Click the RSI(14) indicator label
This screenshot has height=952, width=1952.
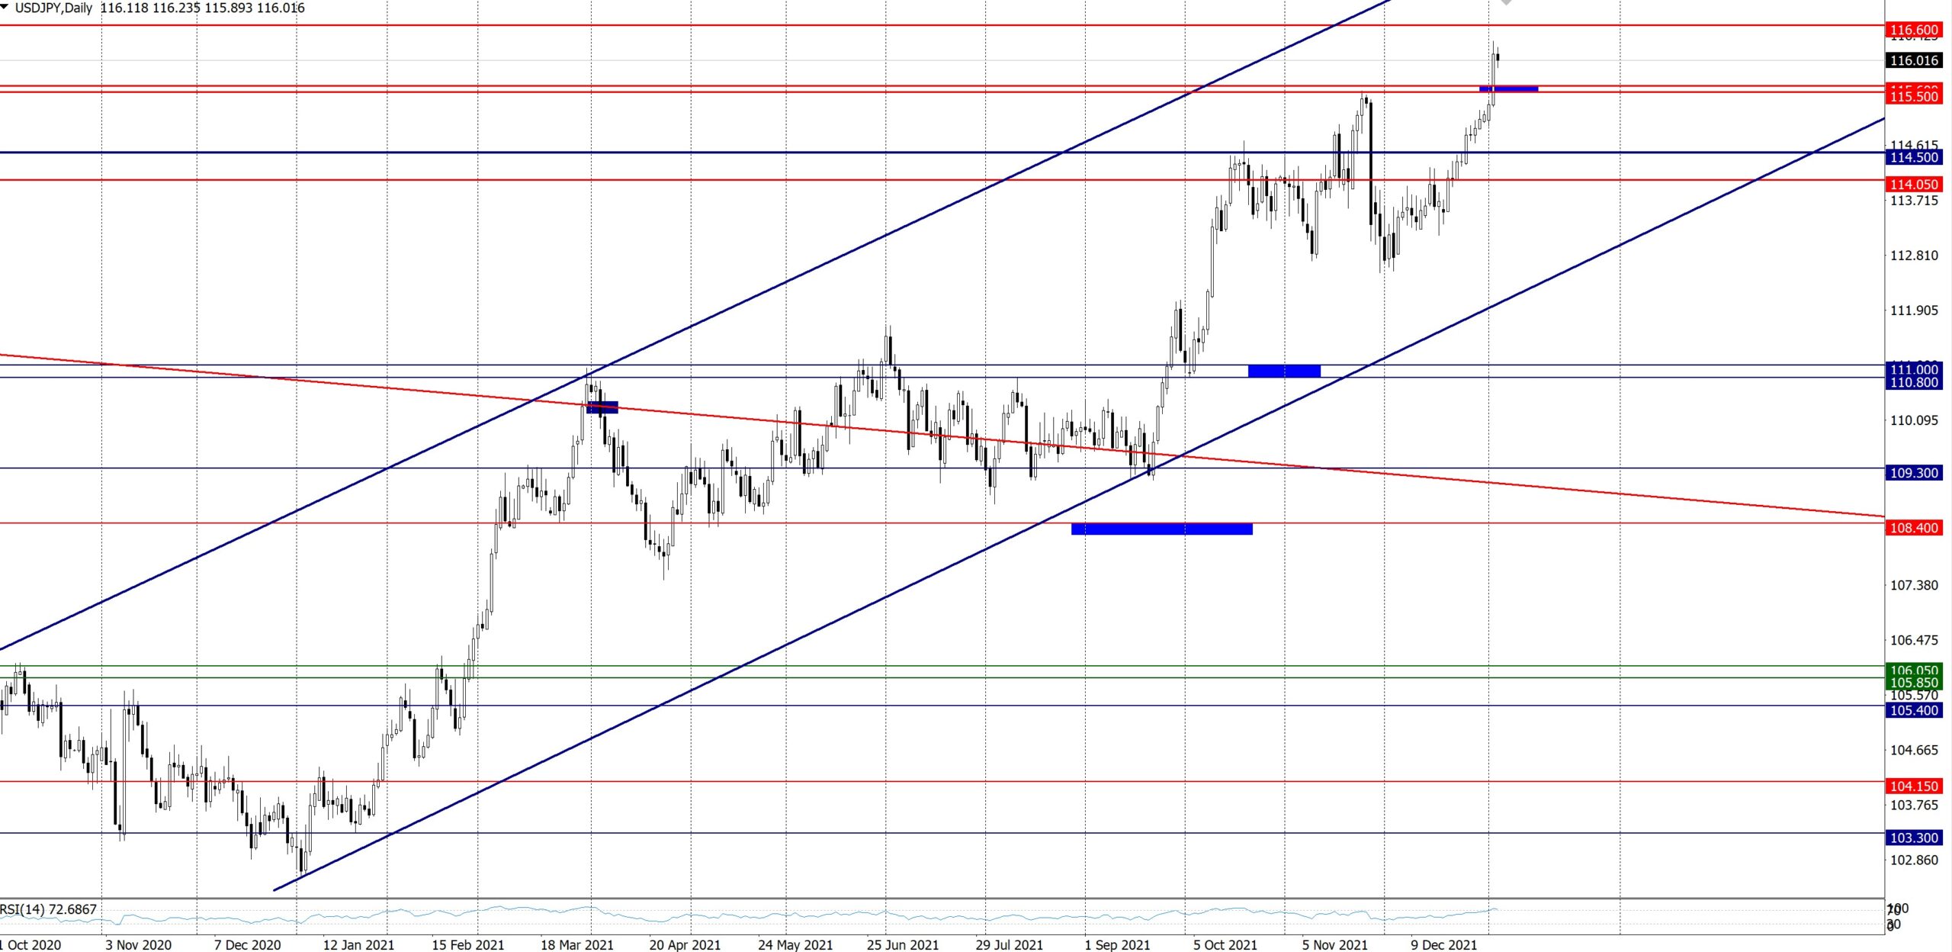point(49,909)
